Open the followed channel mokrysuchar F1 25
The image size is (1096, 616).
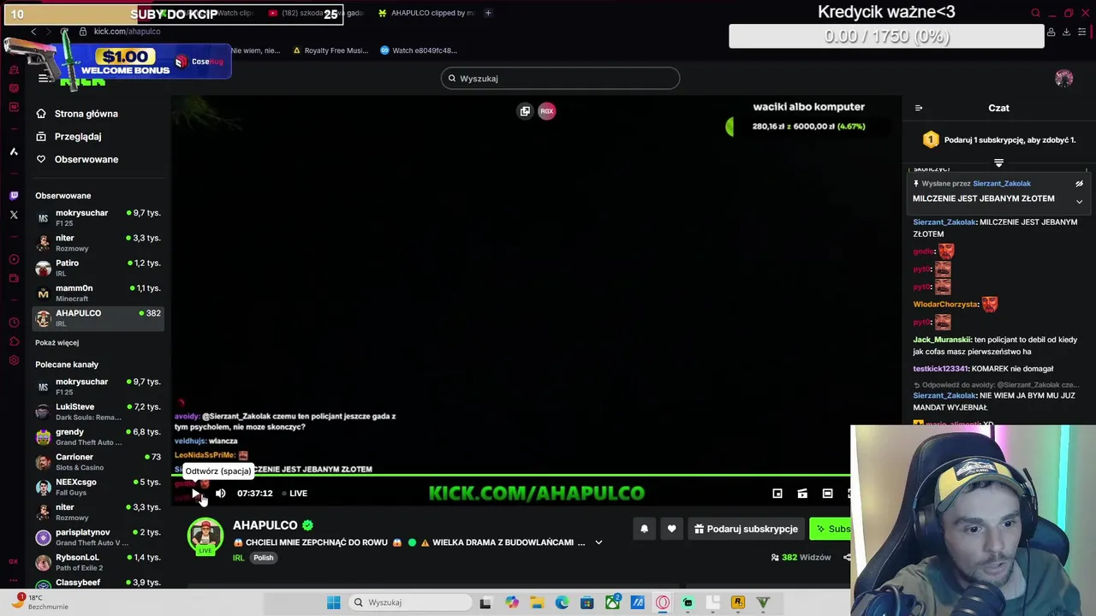[x=98, y=217]
